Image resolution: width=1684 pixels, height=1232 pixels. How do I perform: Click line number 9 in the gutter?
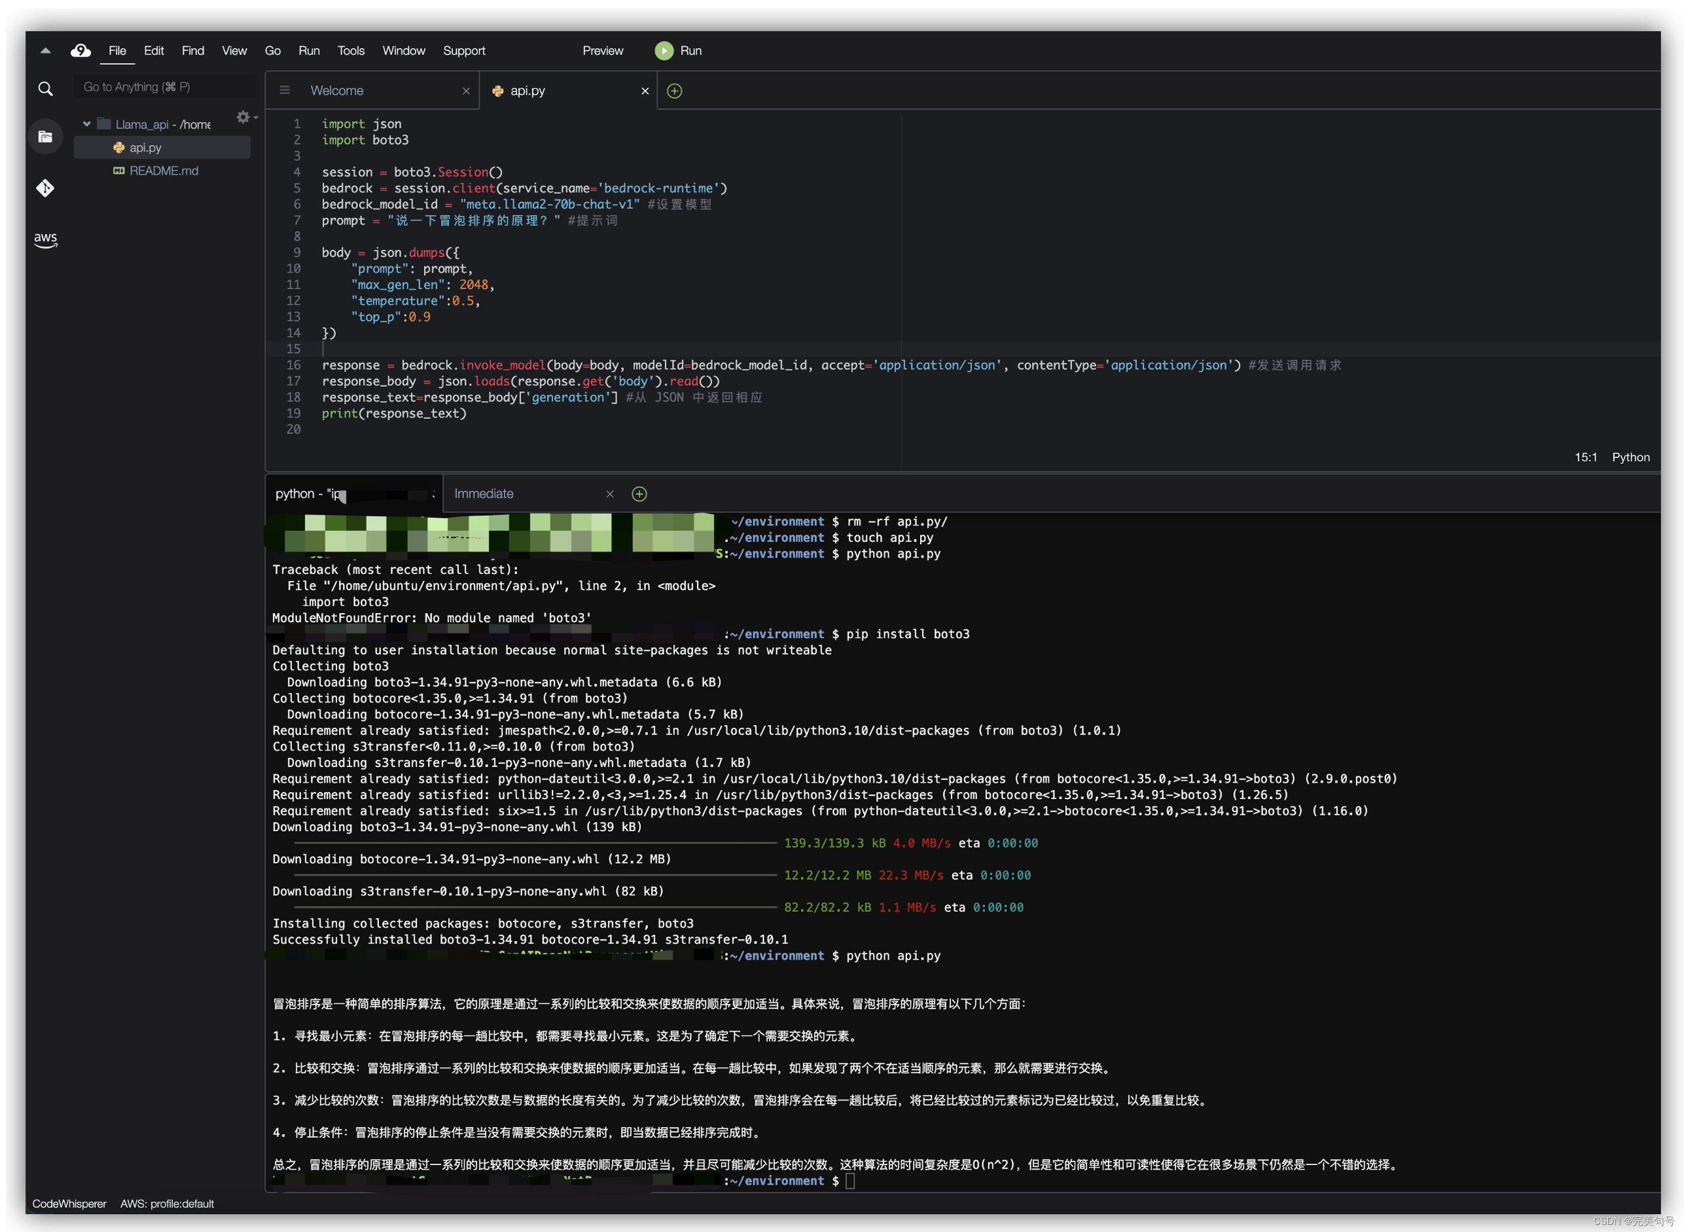[x=297, y=252]
